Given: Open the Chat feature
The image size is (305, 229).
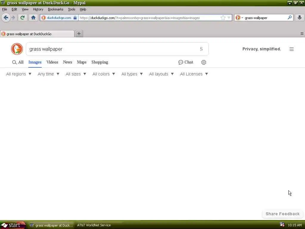Looking at the screenshot, I should tap(186, 62).
